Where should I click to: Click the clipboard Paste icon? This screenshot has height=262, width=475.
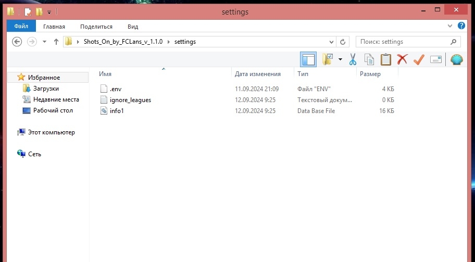coord(385,59)
